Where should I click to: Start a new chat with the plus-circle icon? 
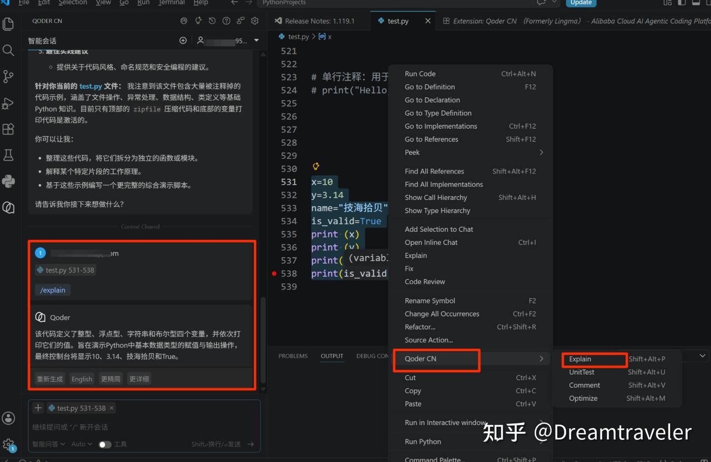pos(183,40)
